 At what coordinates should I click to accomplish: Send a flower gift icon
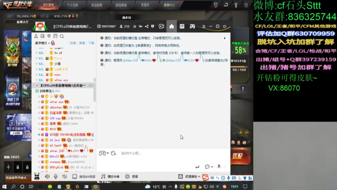(x=219, y=166)
